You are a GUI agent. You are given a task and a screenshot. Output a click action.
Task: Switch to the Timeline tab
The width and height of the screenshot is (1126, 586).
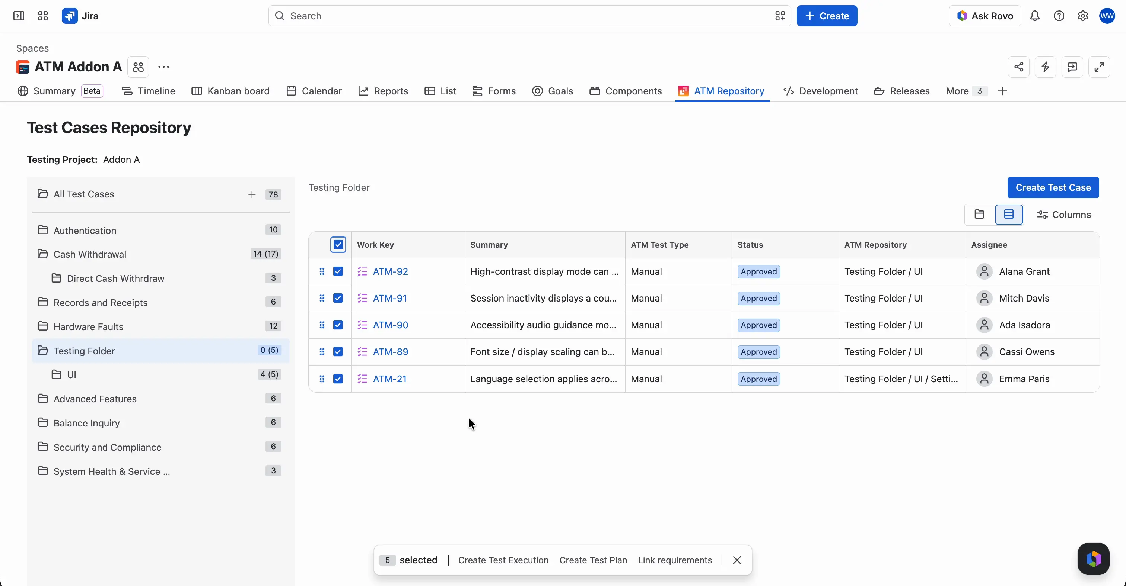148,91
